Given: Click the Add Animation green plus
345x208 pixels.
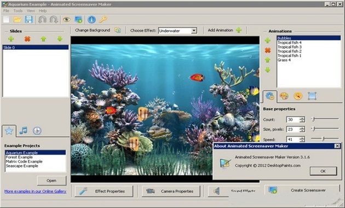Looking at the screenshot, I should (x=239, y=30).
